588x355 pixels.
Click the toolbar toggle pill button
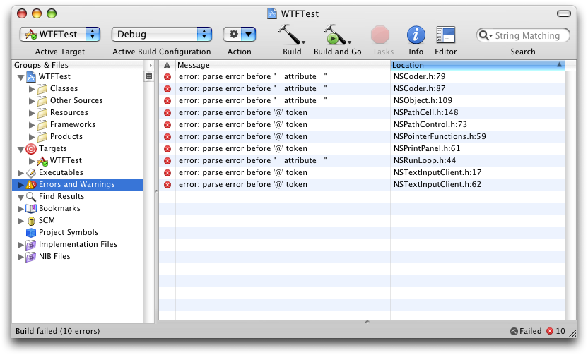pos(564,13)
